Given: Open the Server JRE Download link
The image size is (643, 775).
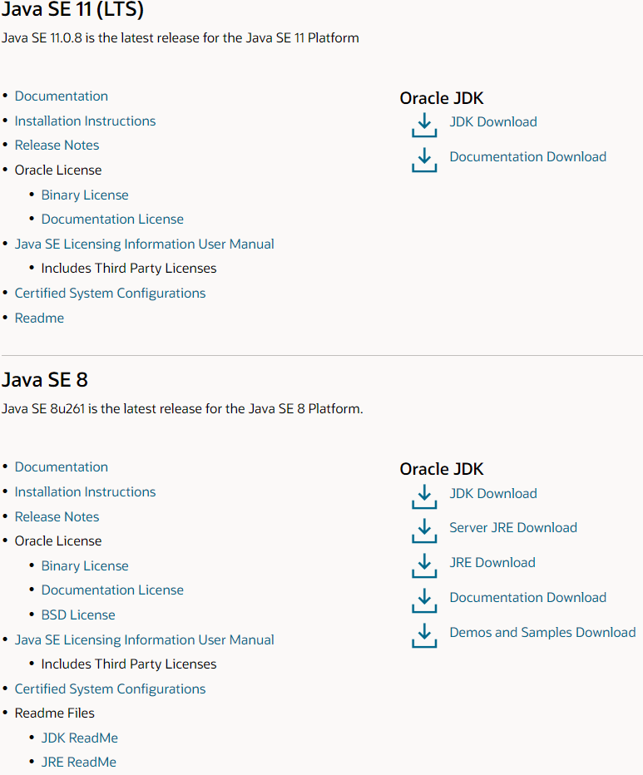Looking at the screenshot, I should [513, 527].
